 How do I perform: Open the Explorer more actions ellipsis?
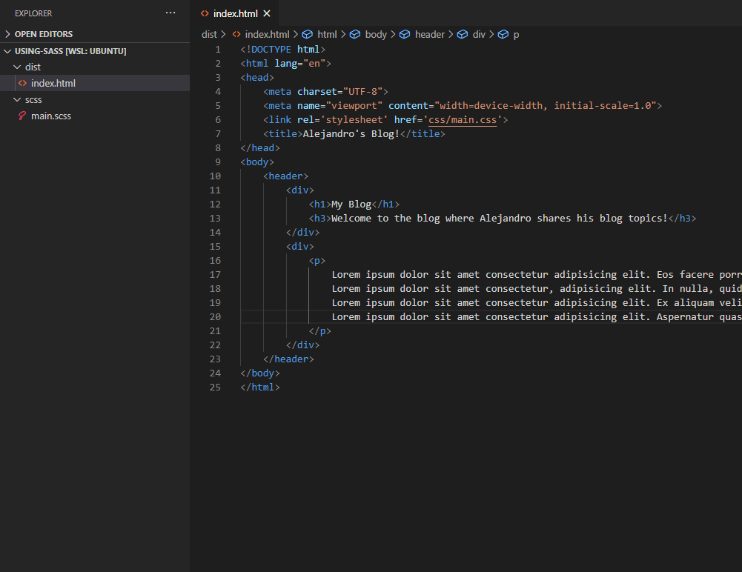(x=170, y=13)
